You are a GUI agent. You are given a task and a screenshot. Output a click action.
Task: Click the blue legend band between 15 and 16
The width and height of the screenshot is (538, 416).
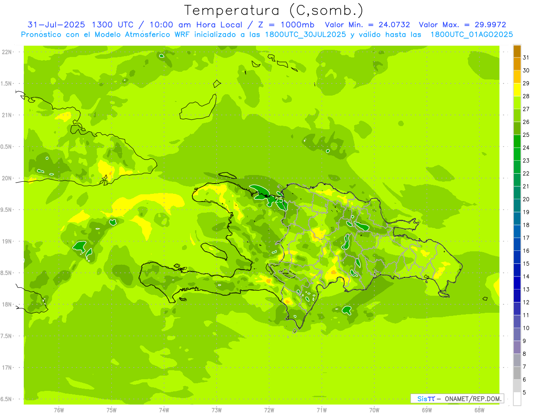pyautogui.click(x=517, y=257)
